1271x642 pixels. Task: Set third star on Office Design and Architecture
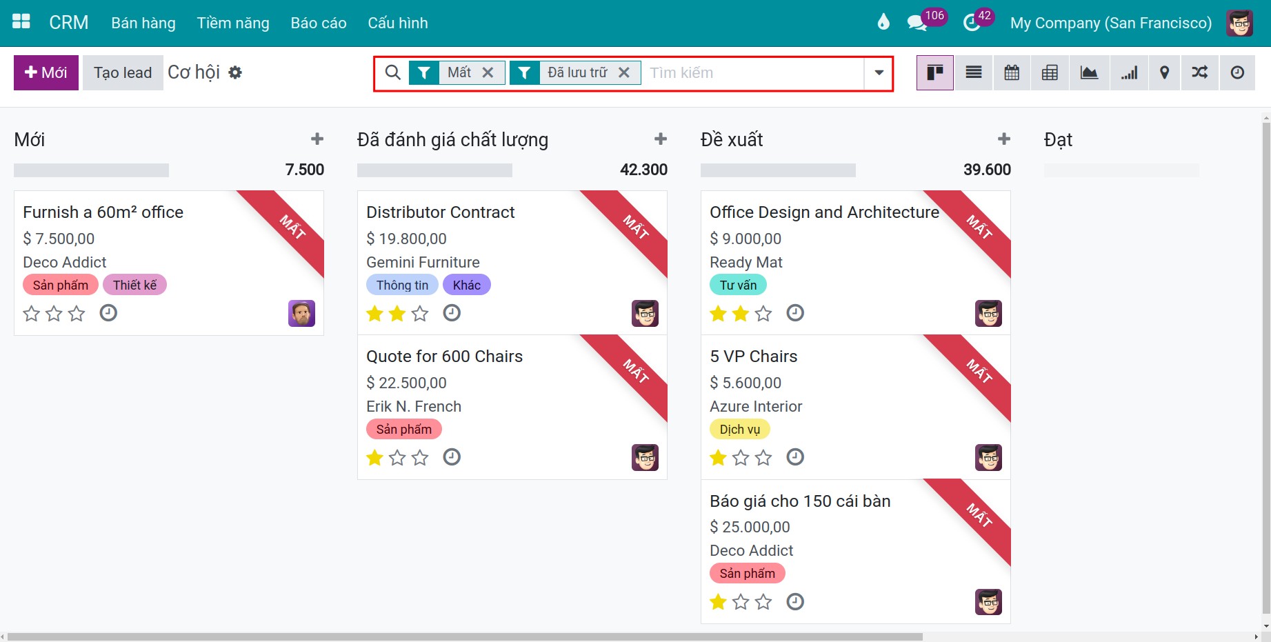tap(763, 314)
